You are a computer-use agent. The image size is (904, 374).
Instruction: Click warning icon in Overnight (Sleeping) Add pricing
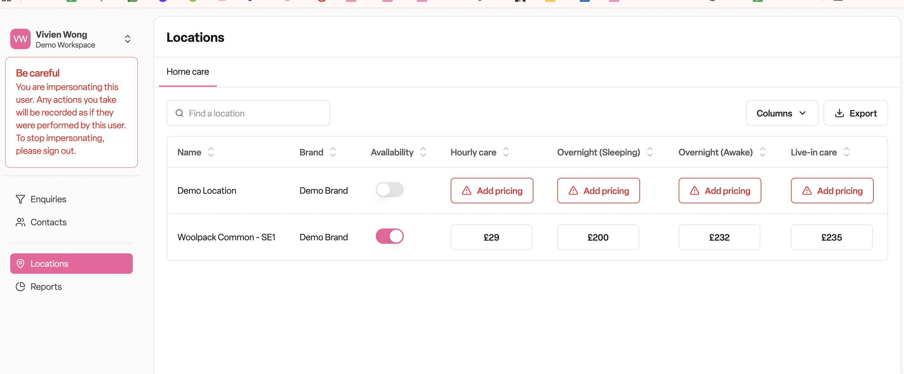(x=573, y=191)
